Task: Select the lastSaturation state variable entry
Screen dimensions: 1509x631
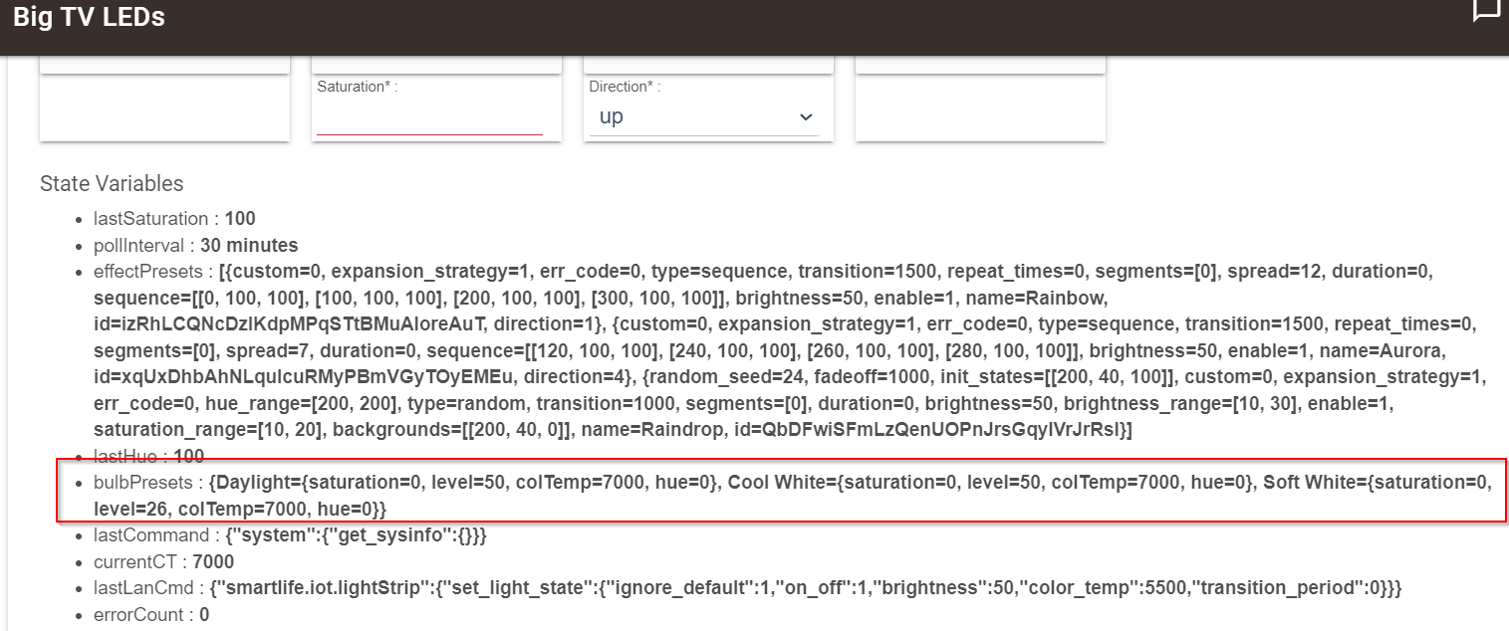Action: point(174,218)
